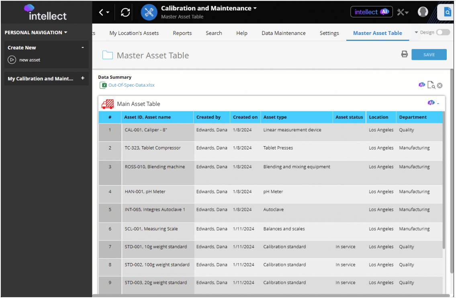Print the Master Asset Table
This screenshot has width=456, height=298.
pyautogui.click(x=405, y=54)
